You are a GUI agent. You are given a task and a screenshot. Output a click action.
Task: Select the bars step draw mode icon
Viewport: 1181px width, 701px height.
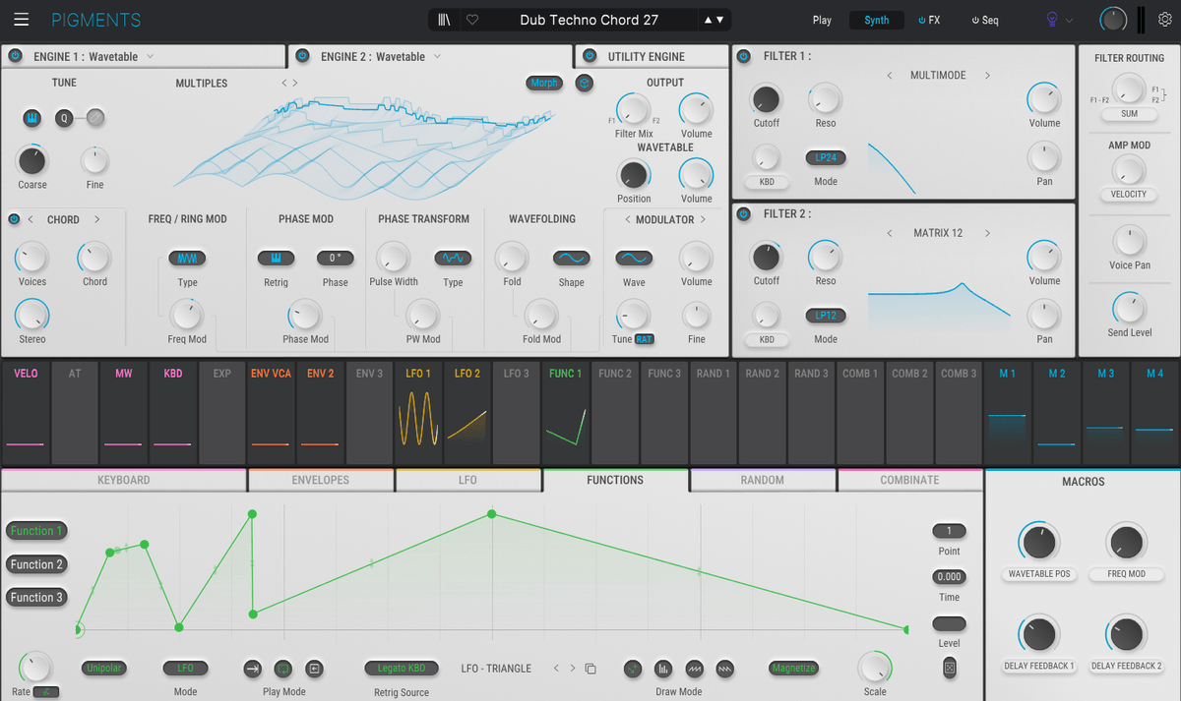pos(663,669)
